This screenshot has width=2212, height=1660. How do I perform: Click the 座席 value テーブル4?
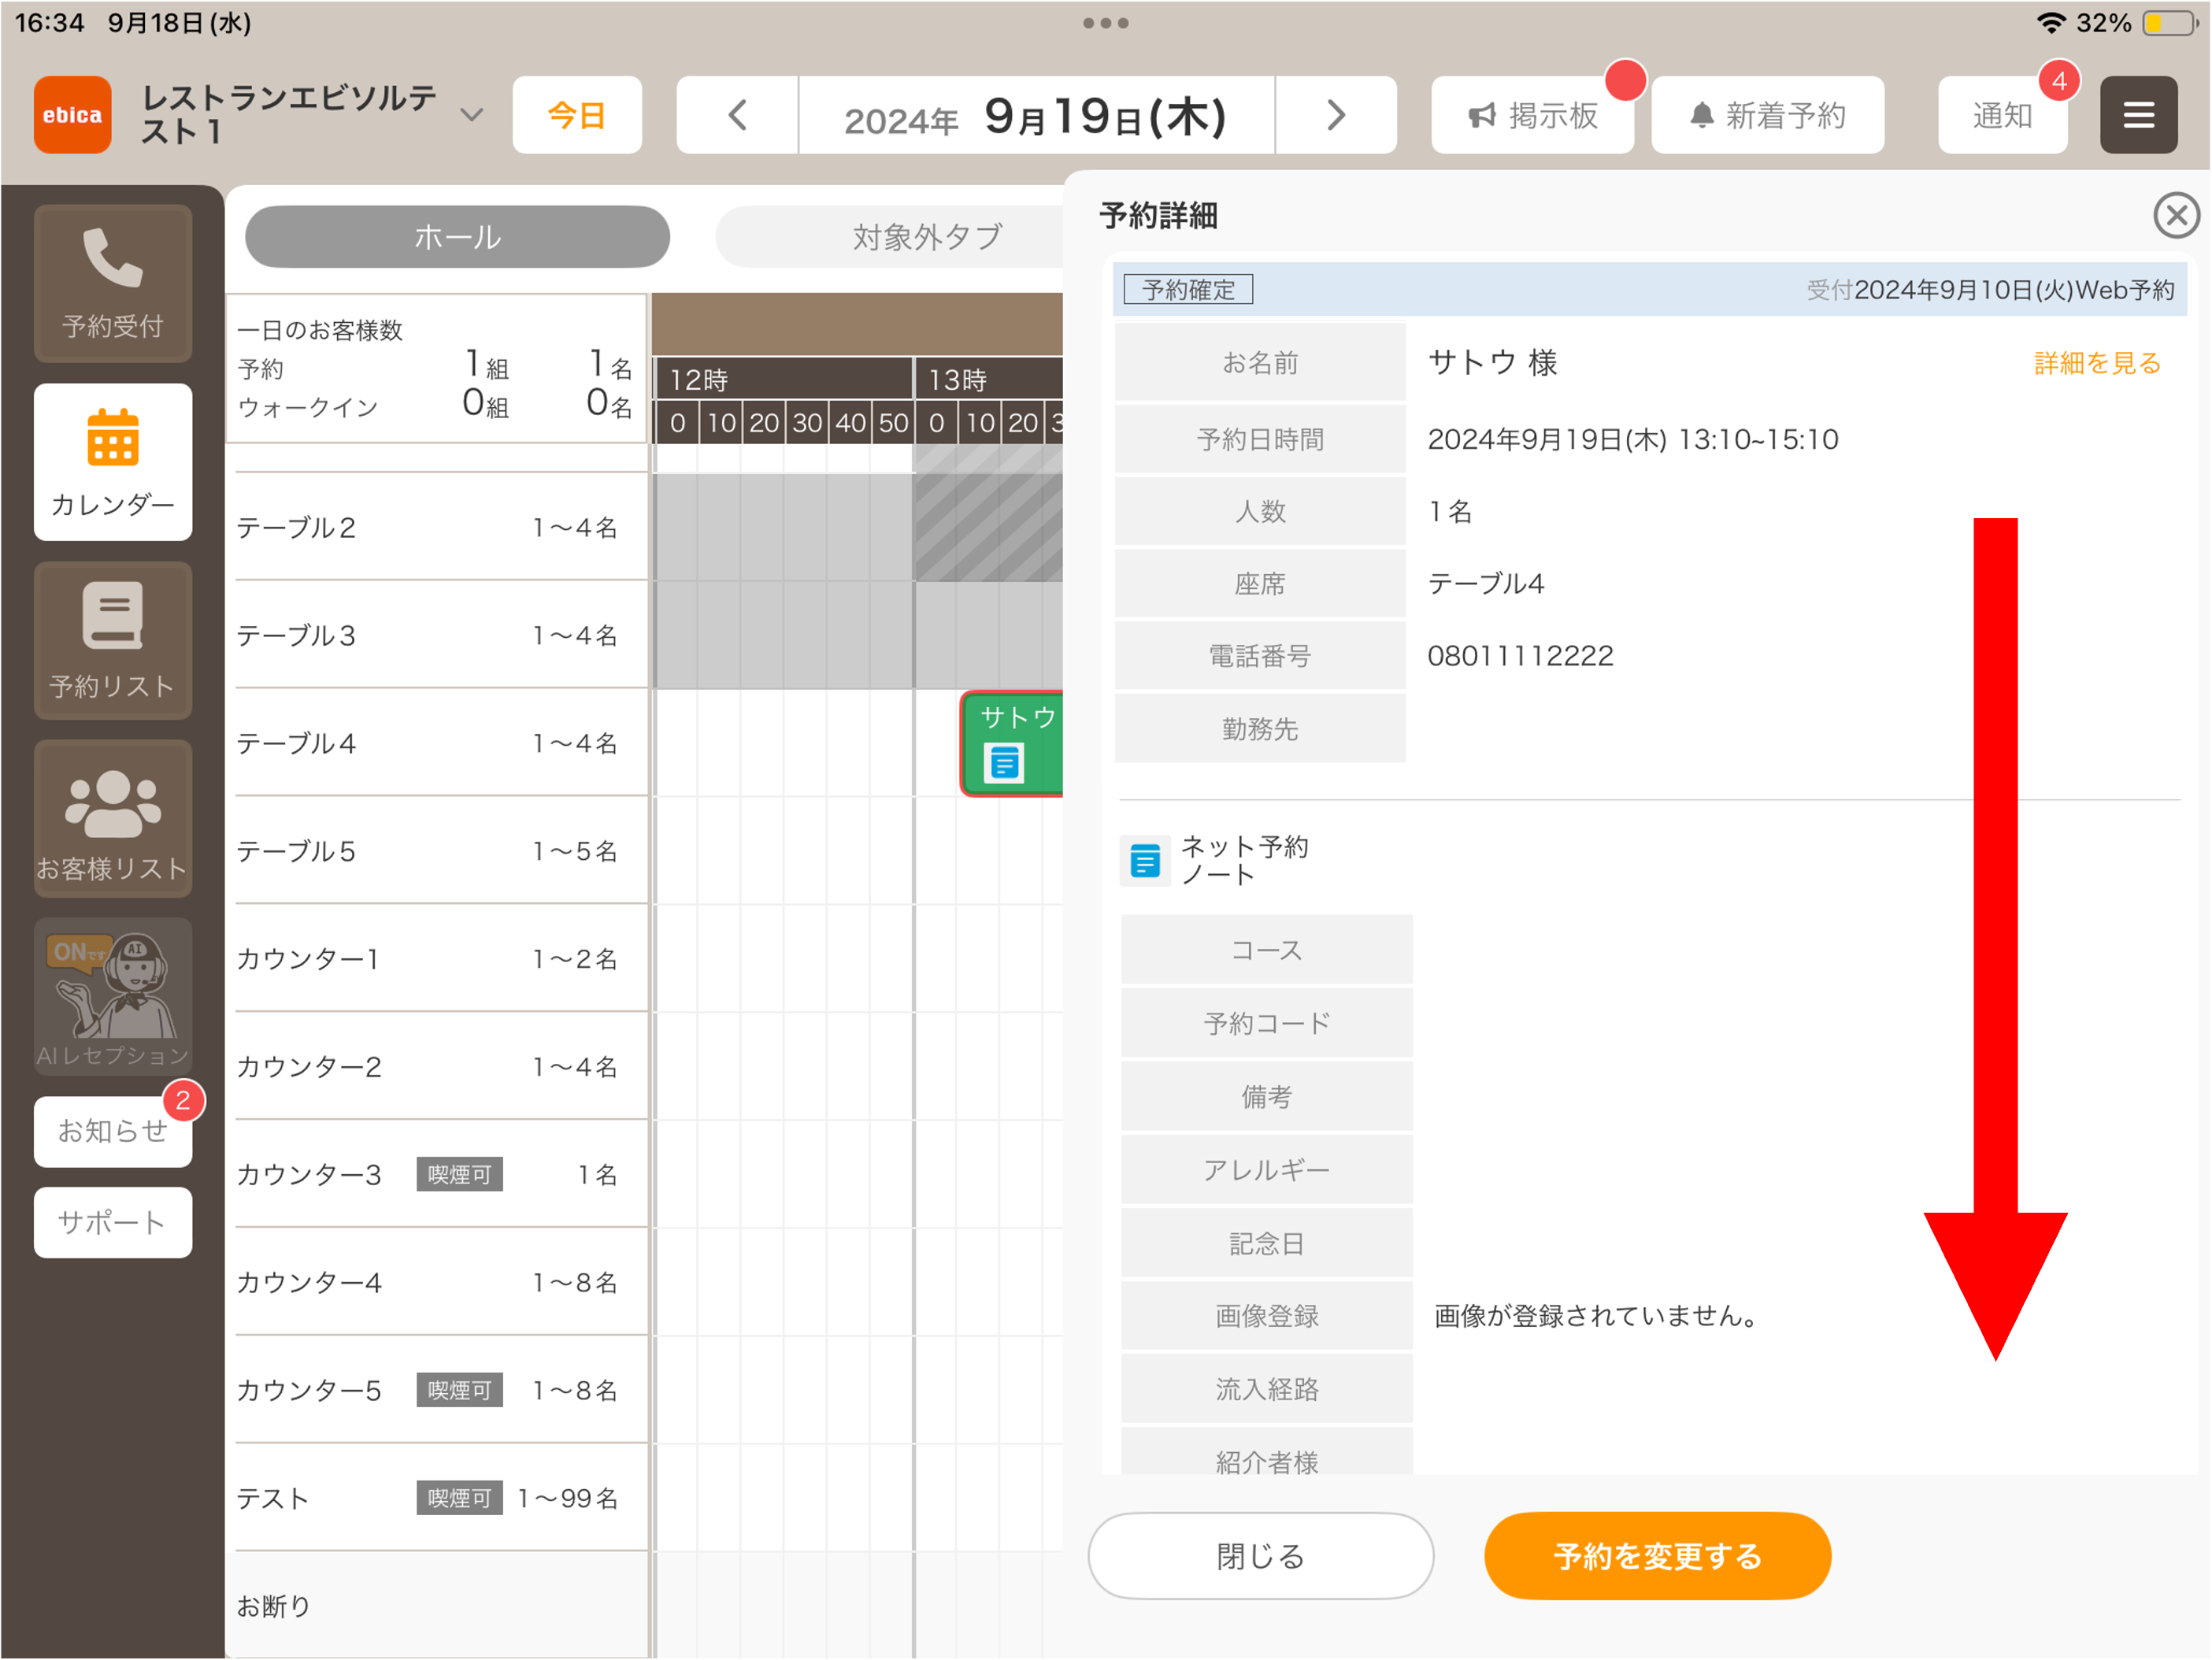tap(1486, 584)
